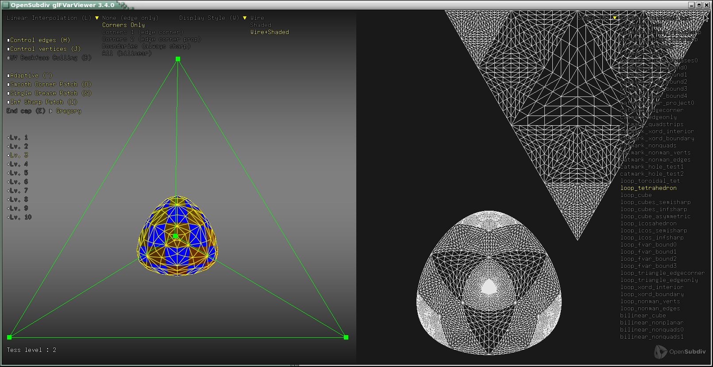
Task: Click the bottom-left green control vertex
Action: [9, 337]
